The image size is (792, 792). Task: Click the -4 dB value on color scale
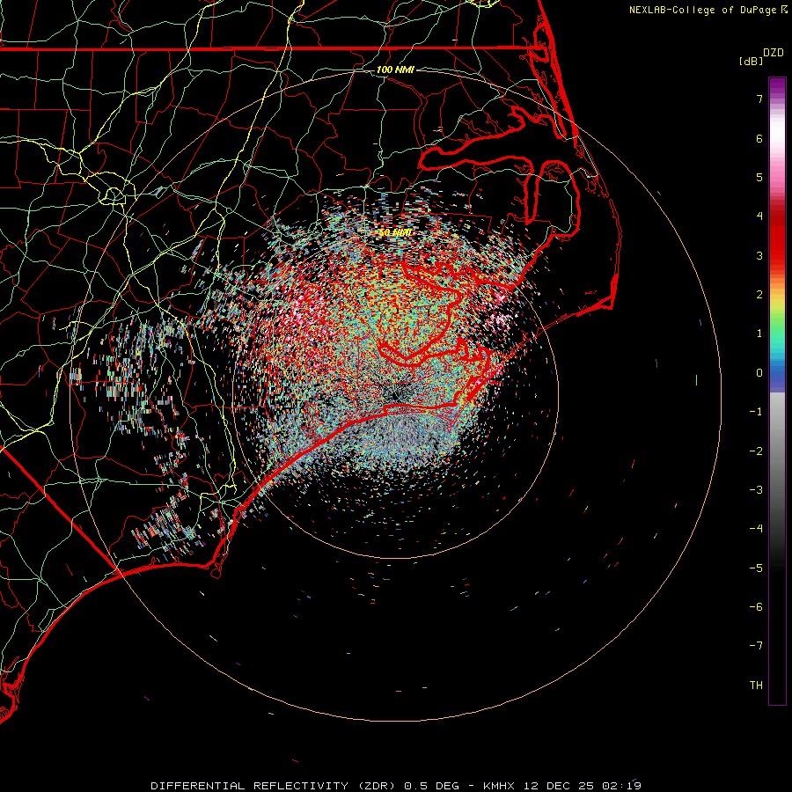coord(756,529)
